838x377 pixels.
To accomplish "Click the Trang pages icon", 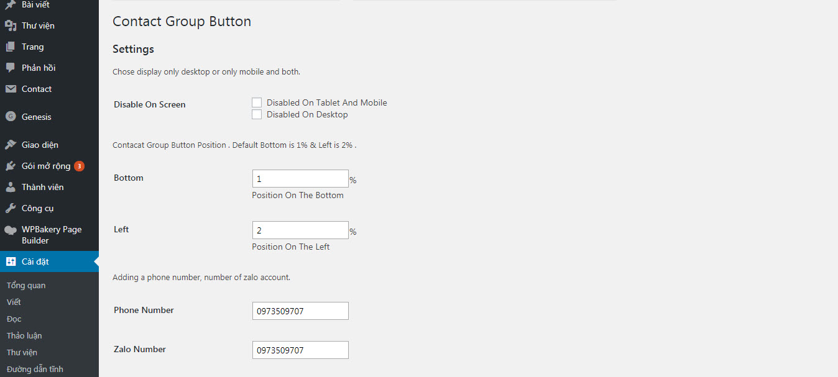I will point(11,47).
